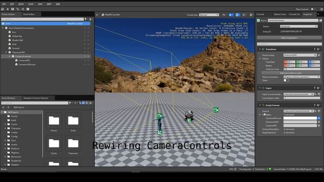Image resolution: width=324 pixels, height=182 pixels.
Task: Toggle the Static switch
Action: click(286, 80)
